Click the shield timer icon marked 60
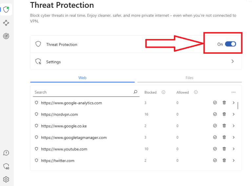The height and width of the screenshot is (186, 252). coord(6,167)
